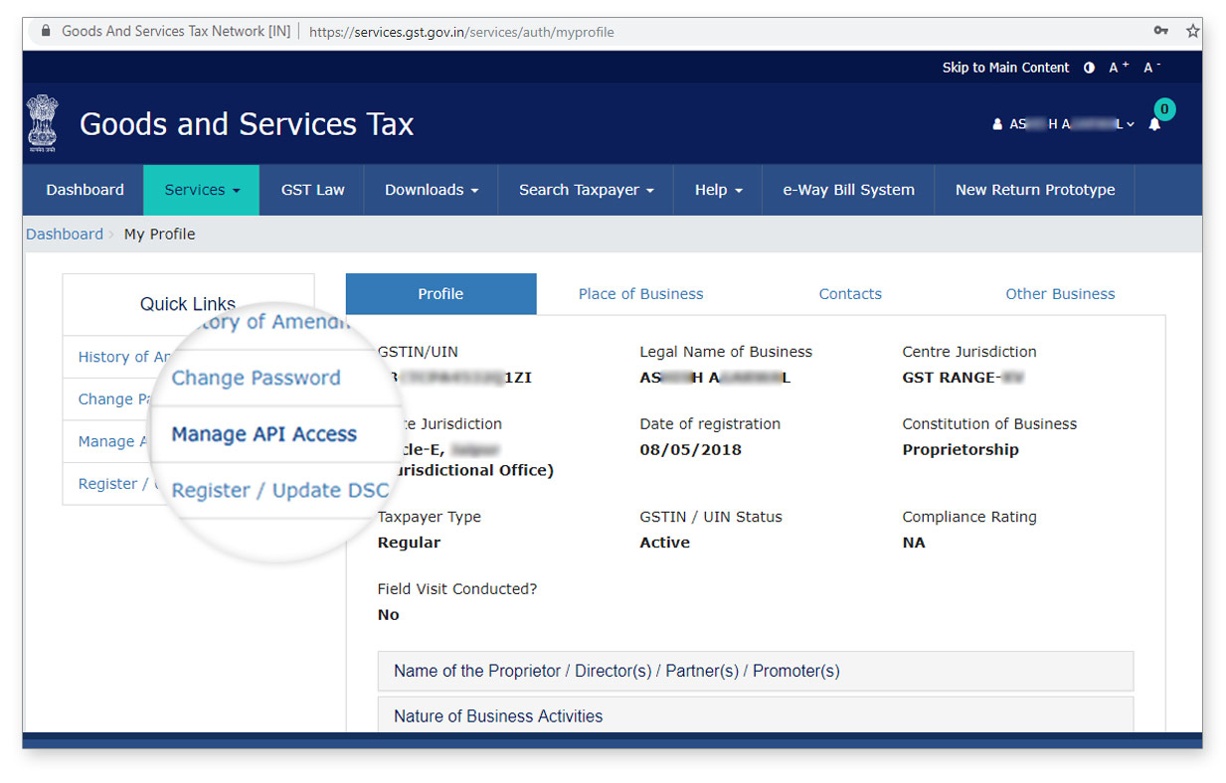Expand the Search Taxpayer menu

pos(586,190)
